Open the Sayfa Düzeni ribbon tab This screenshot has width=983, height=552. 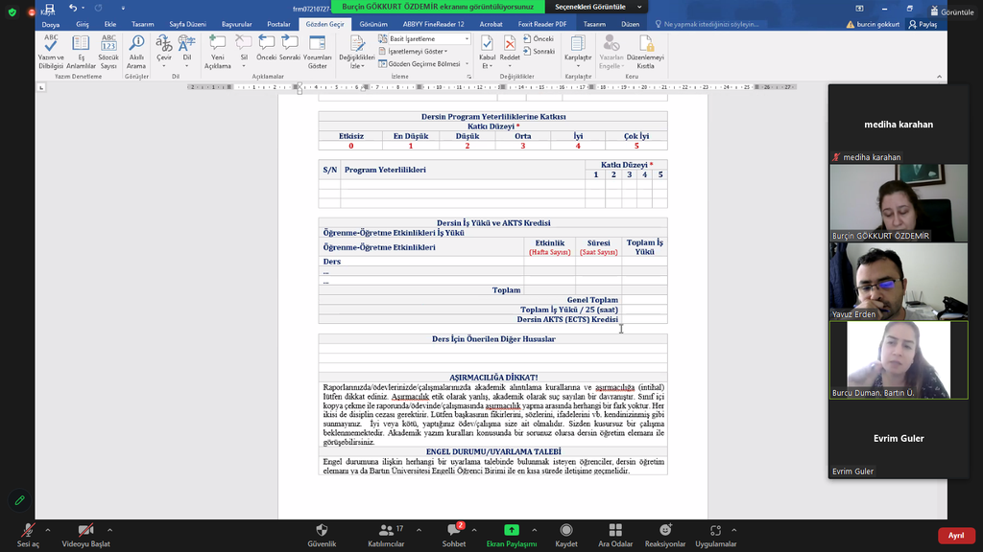point(189,23)
